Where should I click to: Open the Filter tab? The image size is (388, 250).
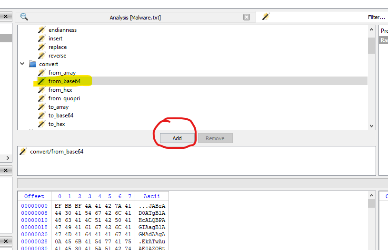376,18
